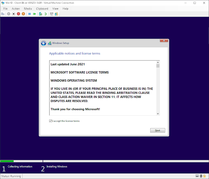Click the padlock security icon in the status bar

(204, 176)
